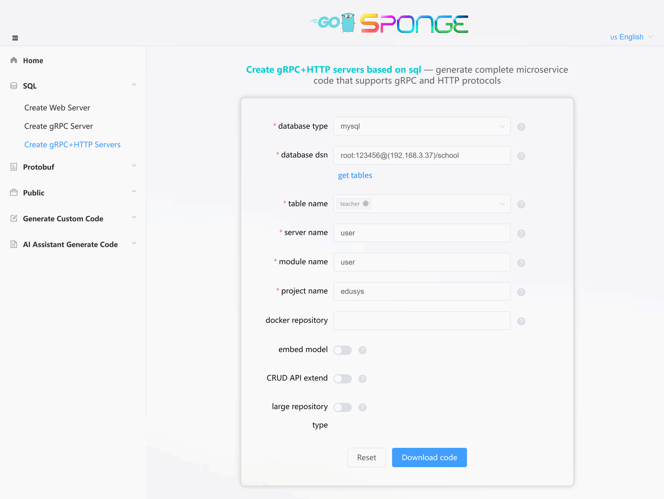
Task: Open the database type mysql dropdown
Action: [x=421, y=126]
